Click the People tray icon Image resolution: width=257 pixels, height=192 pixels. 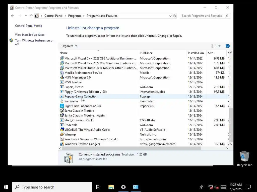point(202,187)
